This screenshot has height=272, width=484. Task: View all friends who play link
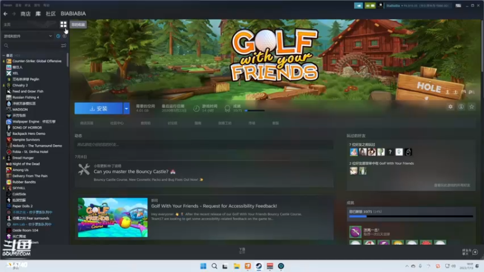pos(452,186)
